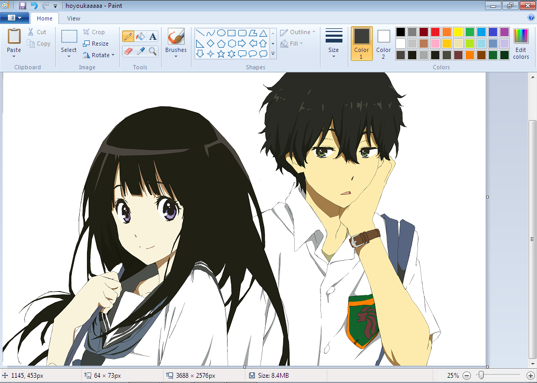Click the Select rectangle tool
This screenshot has height=383, width=537.
pyautogui.click(x=69, y=36)
